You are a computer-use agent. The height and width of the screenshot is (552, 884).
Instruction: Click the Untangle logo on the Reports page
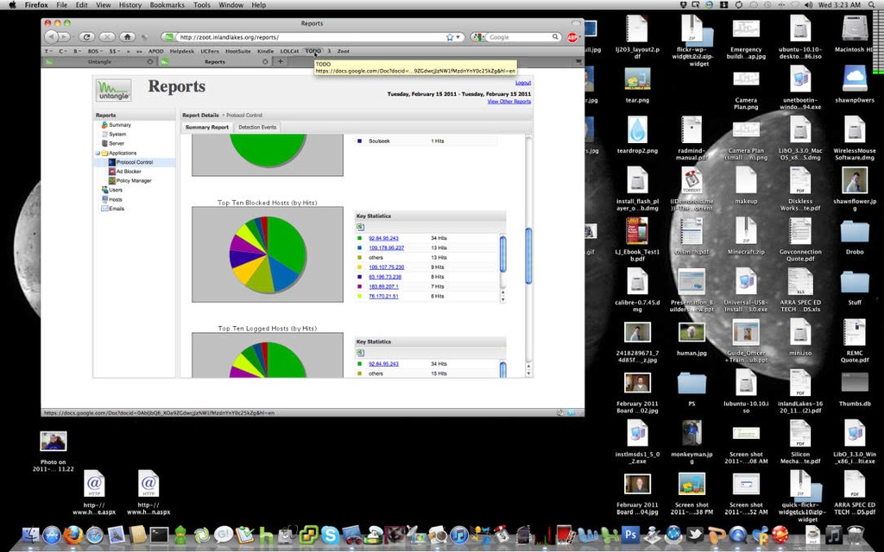114,90
